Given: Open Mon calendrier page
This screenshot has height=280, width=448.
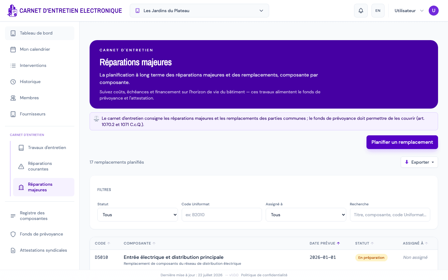Looking at the screenshot, I should 40,49.
